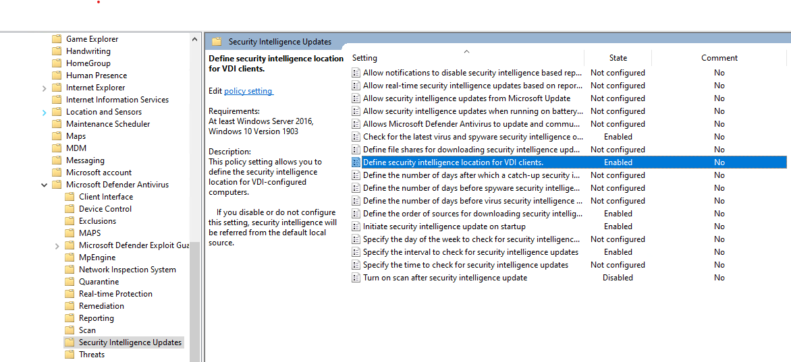The image size is (791, 362).
Task: Click policy icon for Define the order of sources
Action: click(x=356, y=213)
